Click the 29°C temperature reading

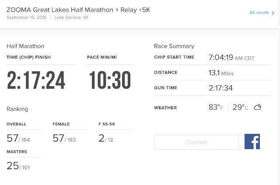coord(240,107)
